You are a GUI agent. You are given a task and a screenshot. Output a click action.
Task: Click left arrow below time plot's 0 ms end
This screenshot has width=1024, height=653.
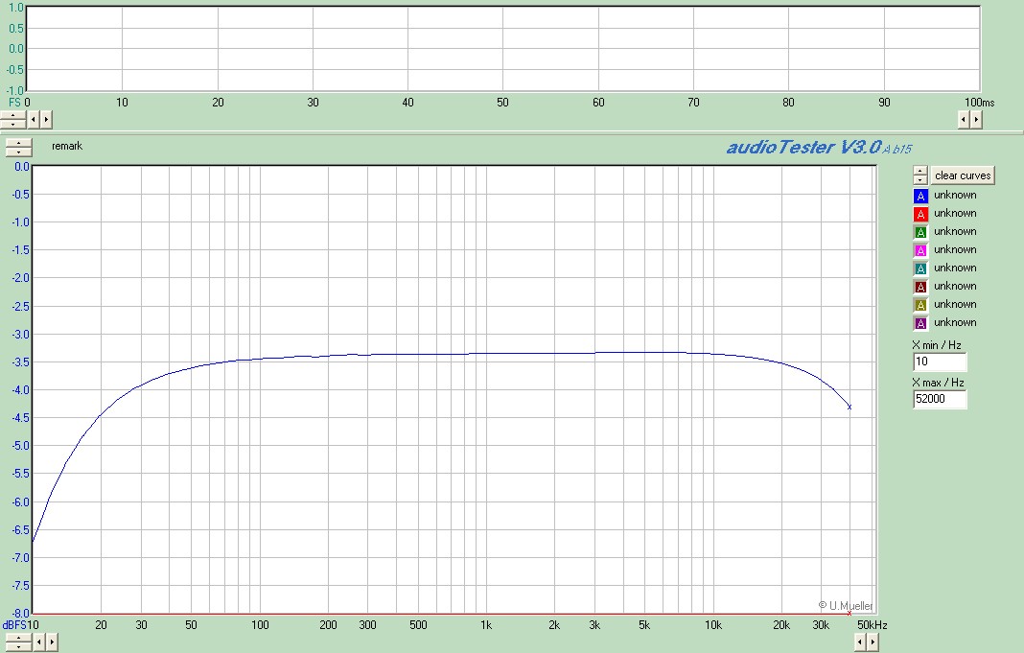34,120
